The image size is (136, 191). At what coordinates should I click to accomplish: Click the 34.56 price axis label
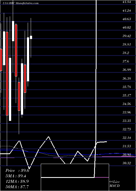point(127,104)
